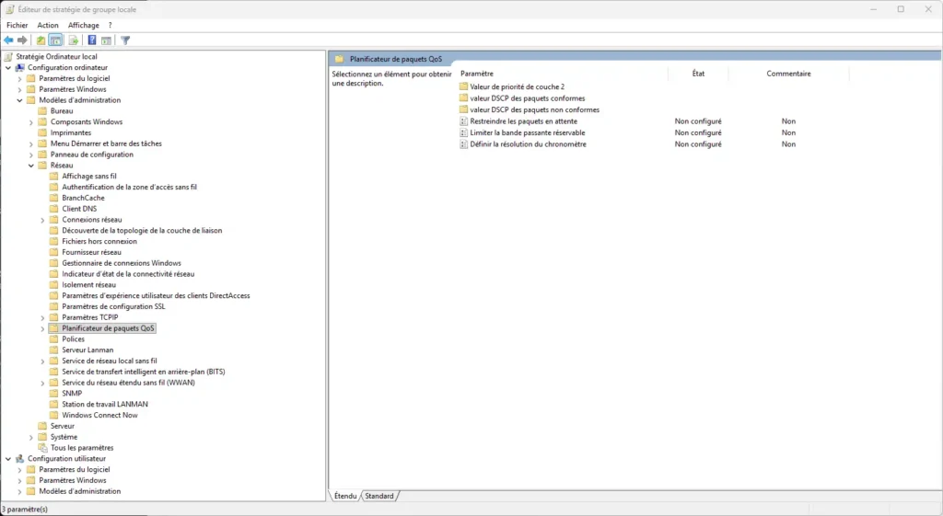The image size is (943, 516).
Task: Expand Paramètres du logiciel under Configuration ordinateur
Action: (19, 79)
